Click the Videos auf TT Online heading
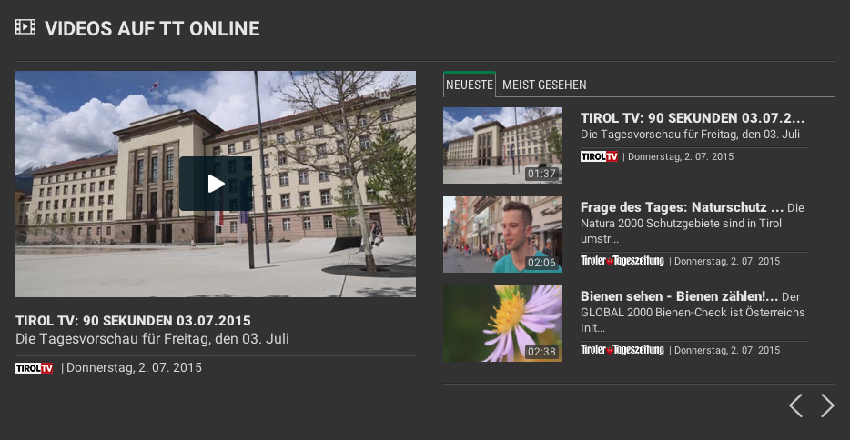The height and width of the screenshot is (440, 850). pyautogui.click(x=152, y=29)
